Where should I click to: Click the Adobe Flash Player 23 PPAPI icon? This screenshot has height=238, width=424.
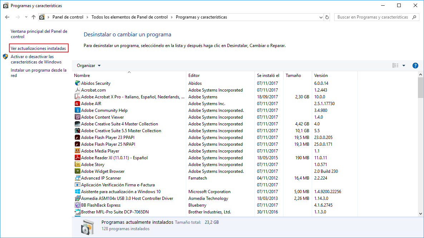click(x=77, y=137)
